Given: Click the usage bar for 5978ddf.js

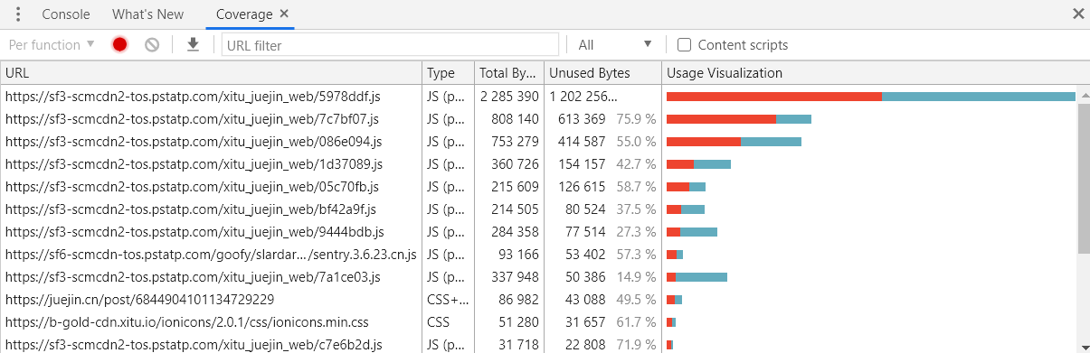Looking at the screenshot, I should tap(870, 96).
